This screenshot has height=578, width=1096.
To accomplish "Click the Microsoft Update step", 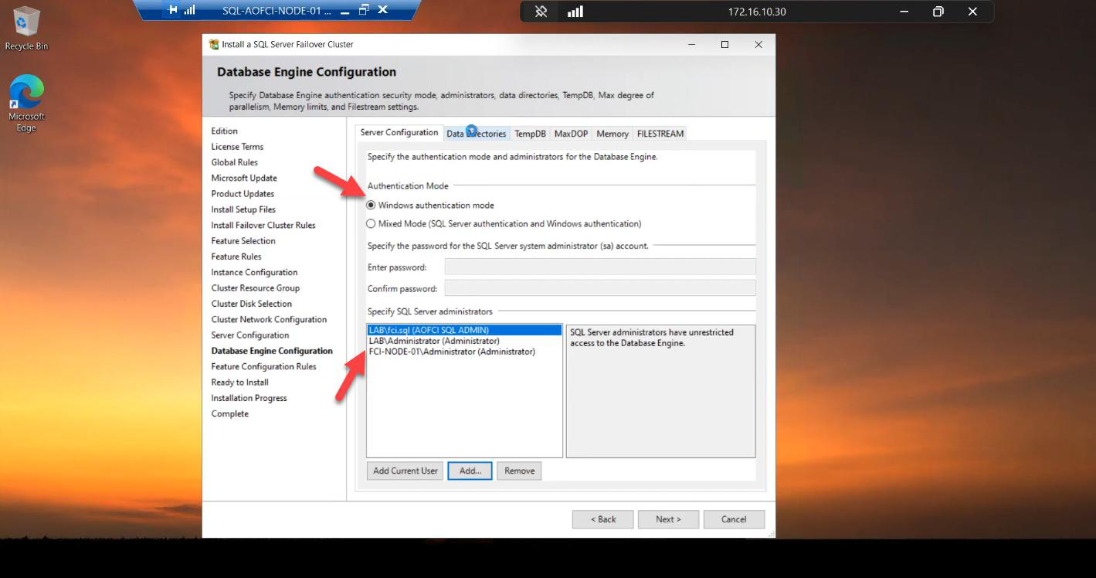I will tap(244, 178).
